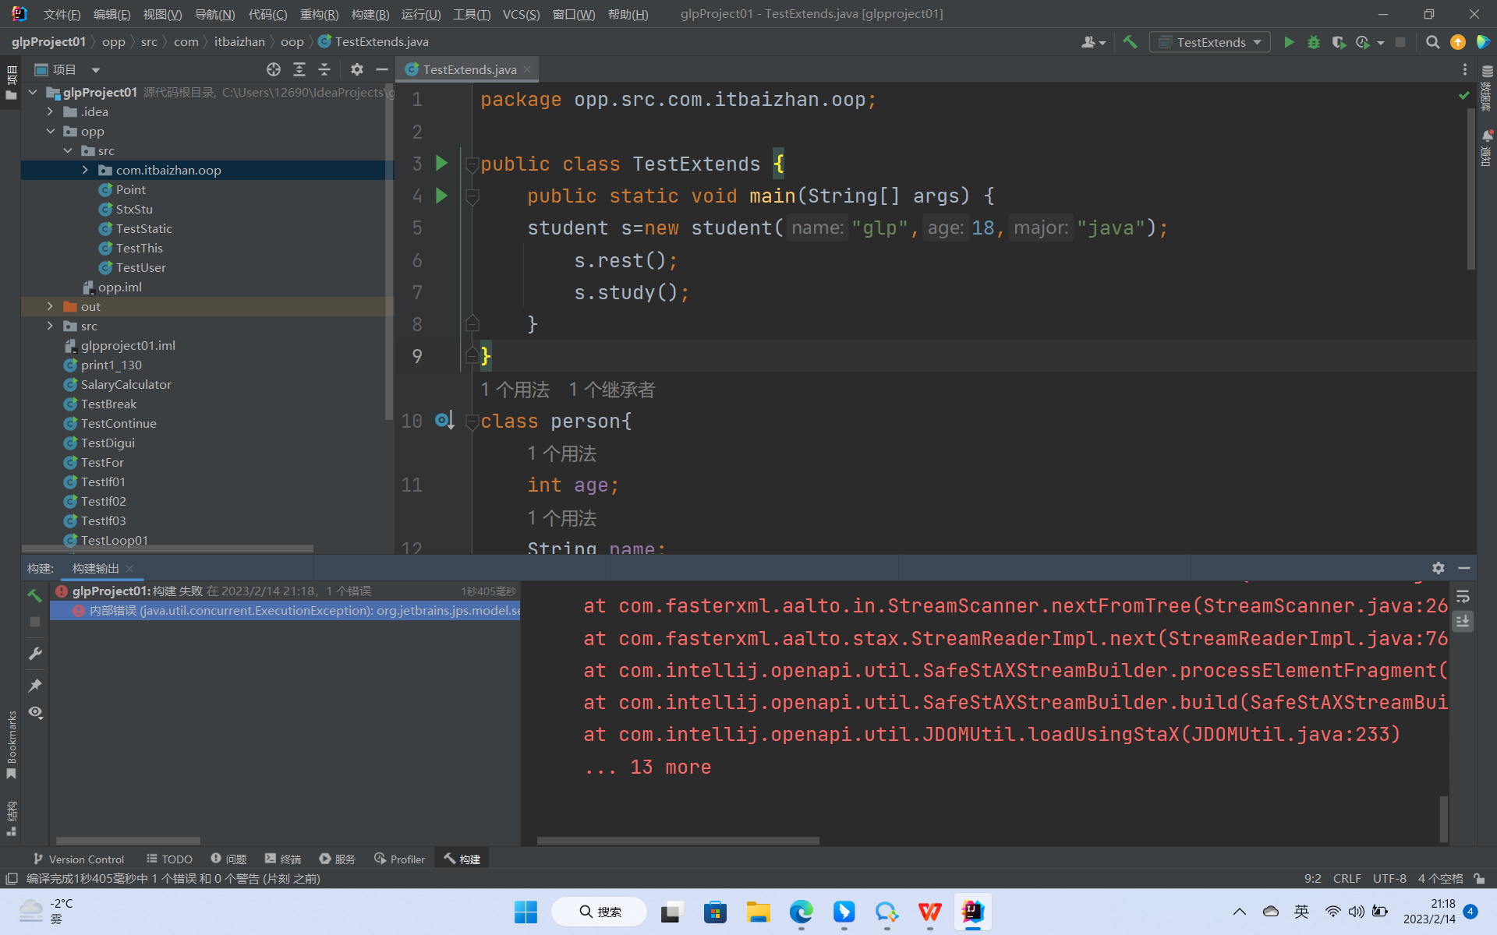Run with coverage icon in toolbar

1339,42
